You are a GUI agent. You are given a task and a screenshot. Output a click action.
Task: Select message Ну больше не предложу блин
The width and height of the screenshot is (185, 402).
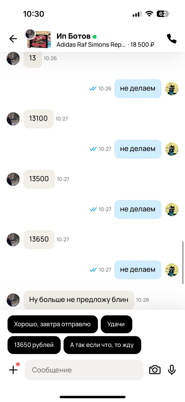(x=79, y=300)
